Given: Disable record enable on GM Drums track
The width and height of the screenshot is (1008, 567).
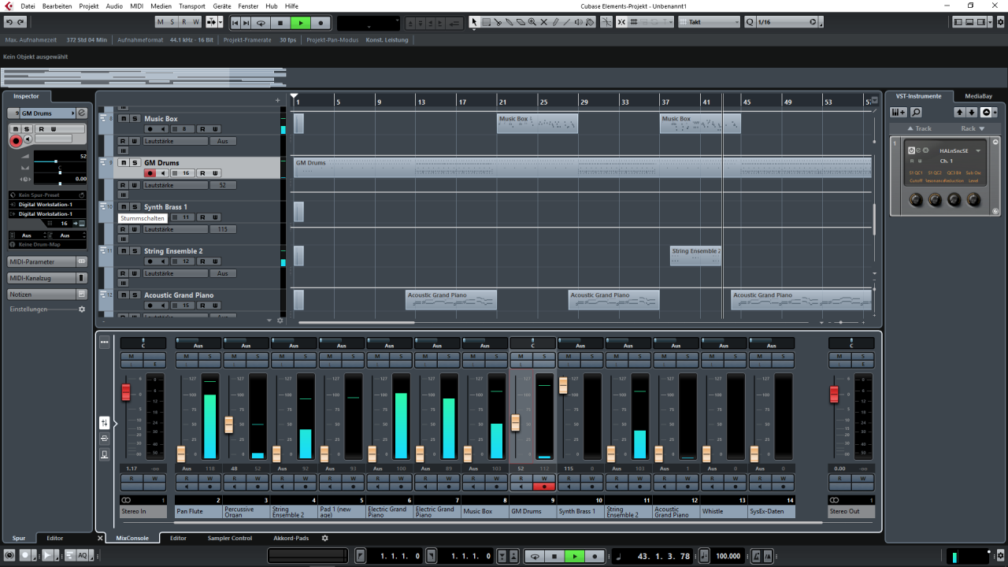Looking at the screenshot, I should click(150, 173).
